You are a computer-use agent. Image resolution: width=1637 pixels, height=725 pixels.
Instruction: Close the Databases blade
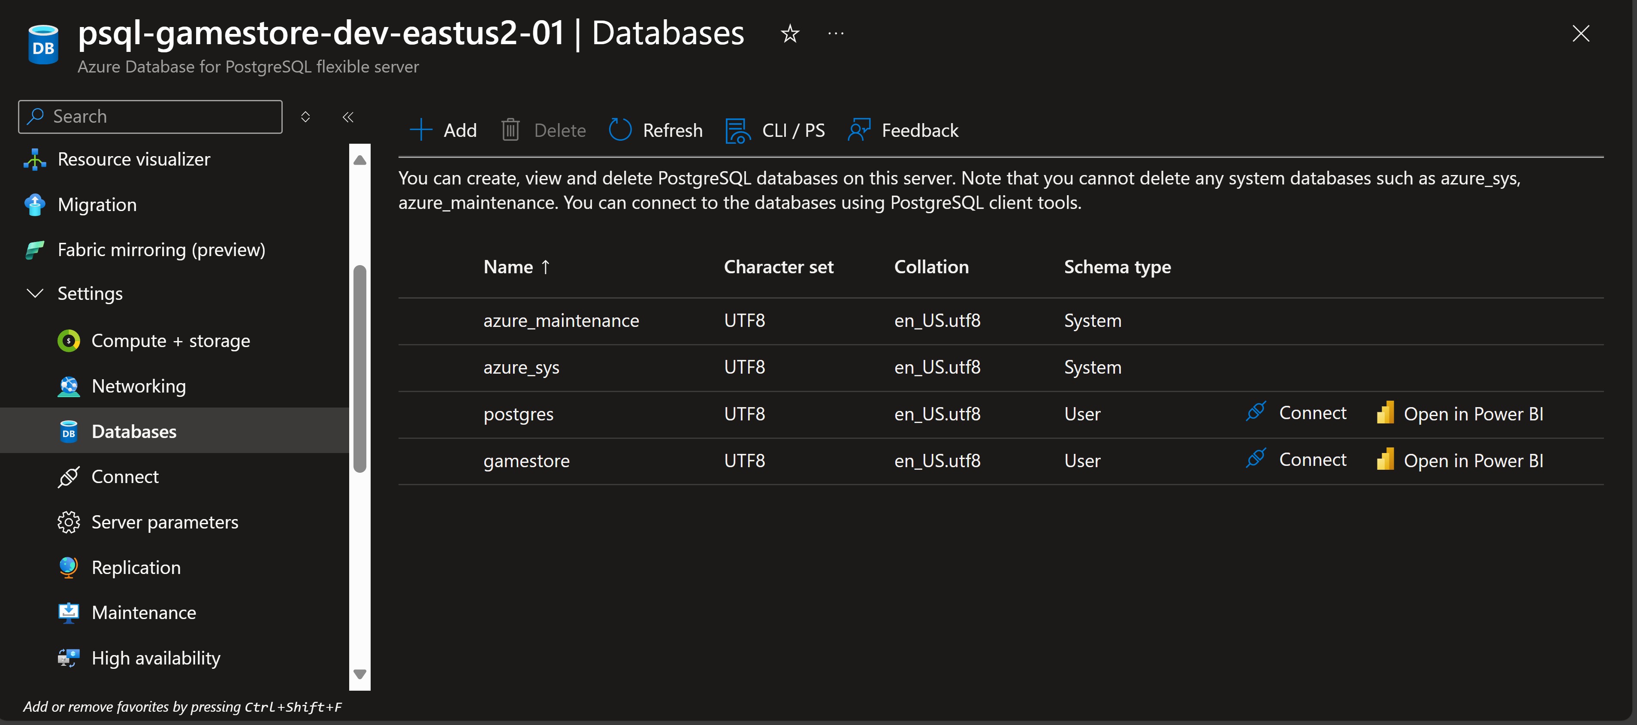tap(1580, 33)
